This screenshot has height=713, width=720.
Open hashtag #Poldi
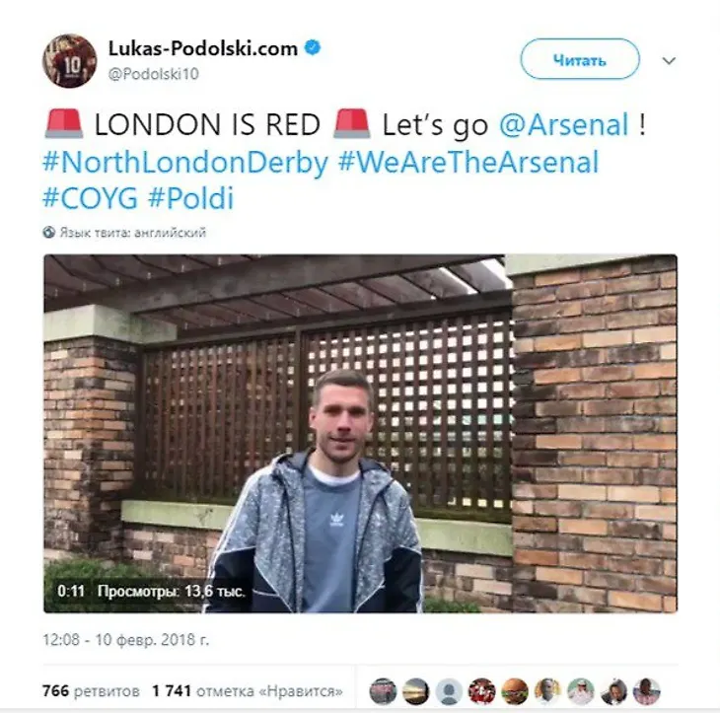pos(191,198)
